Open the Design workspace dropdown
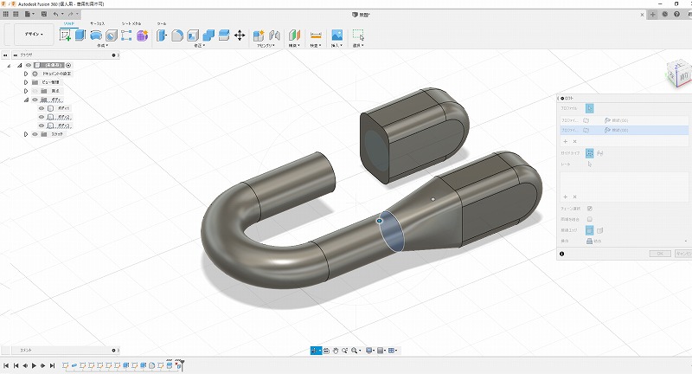Viewport: 692px width, 374px height. click(33, 35)
